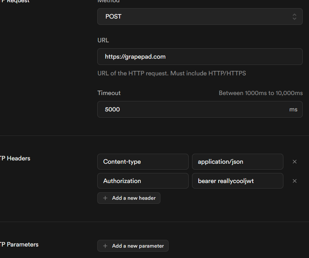309x258 pixels.
Task: Click the HTTP Headers section label
Action: [x=15, y=159]
